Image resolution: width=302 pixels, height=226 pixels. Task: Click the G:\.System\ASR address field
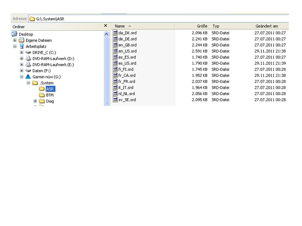pos(159,19)
